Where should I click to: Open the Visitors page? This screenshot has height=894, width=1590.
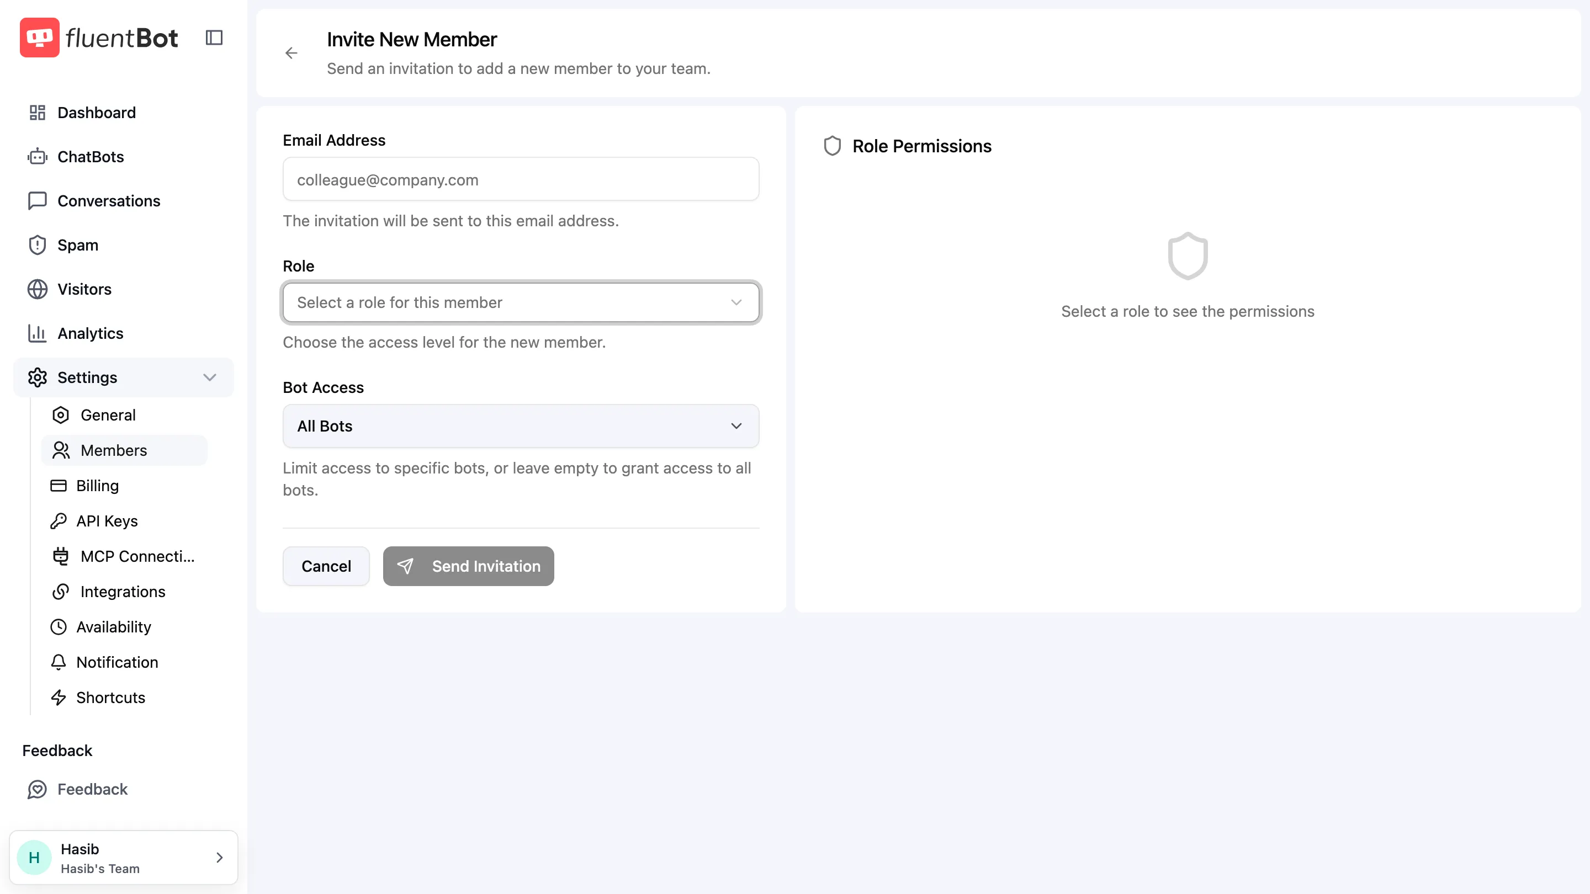(124, 289)
